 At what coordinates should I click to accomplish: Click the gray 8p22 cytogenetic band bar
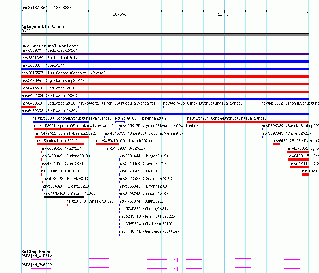[165, 35]
